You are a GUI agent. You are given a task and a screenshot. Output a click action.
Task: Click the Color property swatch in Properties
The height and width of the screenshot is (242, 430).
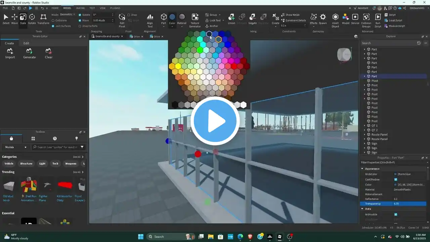click(x=395, y=185)
